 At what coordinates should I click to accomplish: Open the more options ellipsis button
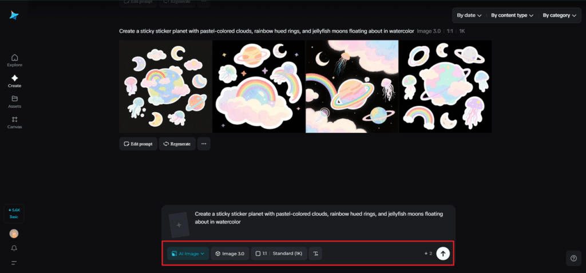click(204, 144)
